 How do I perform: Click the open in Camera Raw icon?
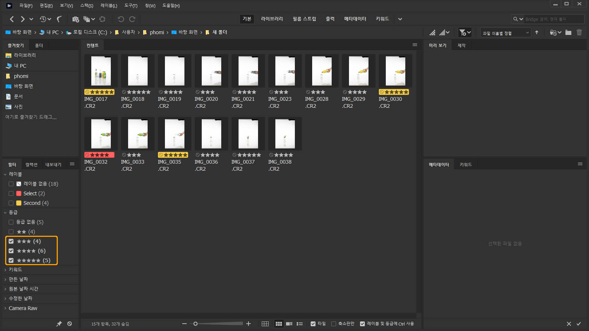tap(102, 19)
